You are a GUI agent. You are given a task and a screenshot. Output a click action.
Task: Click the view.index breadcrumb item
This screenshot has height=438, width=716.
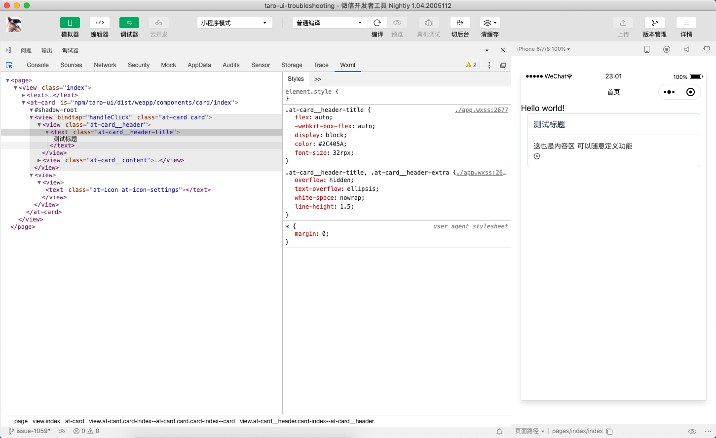click(x=46, y=421)
